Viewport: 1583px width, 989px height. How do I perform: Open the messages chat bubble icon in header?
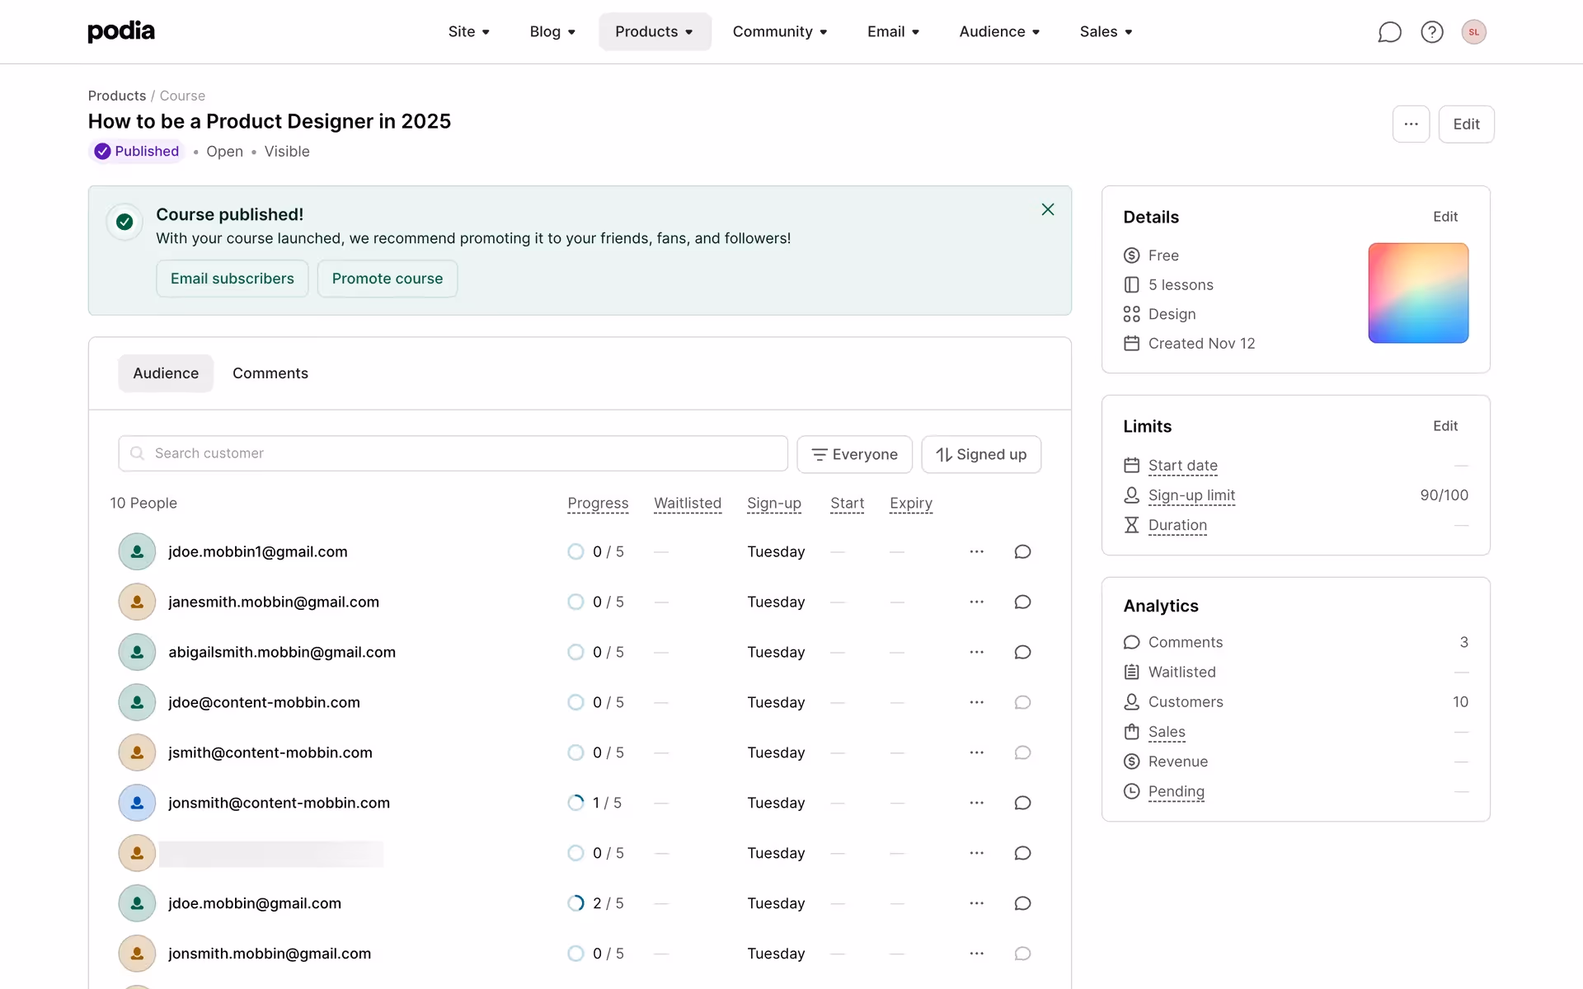(1389, 32)
